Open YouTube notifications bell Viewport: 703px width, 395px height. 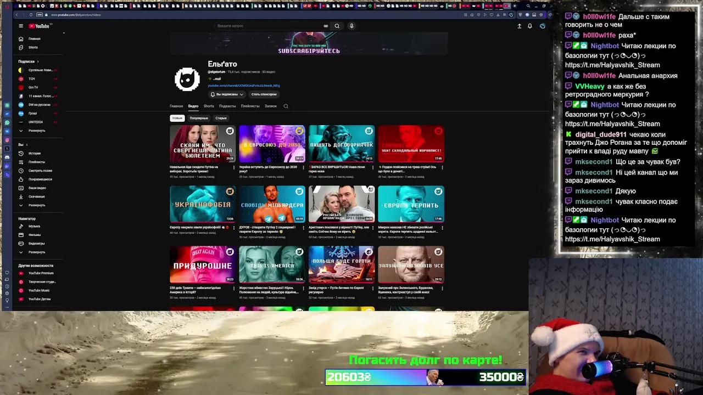point(530,26)
